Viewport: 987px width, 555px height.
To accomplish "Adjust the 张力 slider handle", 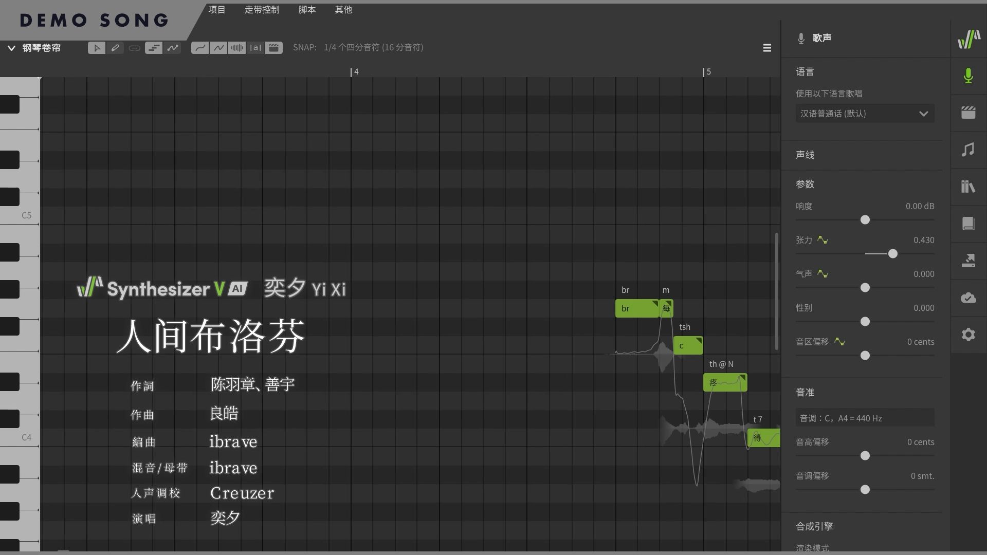I will click(x=893, y=254).
